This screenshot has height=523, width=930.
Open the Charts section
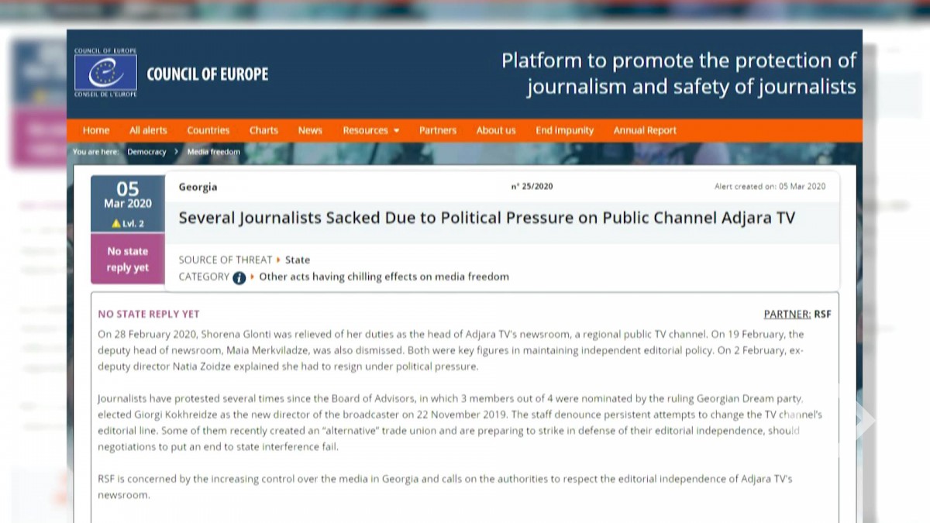coord(263,130)
